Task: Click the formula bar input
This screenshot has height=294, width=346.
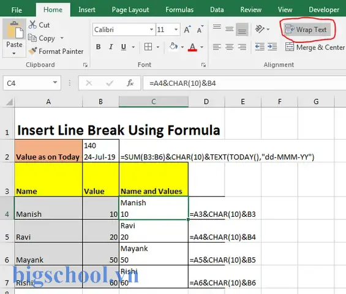Action: (244, 83)
